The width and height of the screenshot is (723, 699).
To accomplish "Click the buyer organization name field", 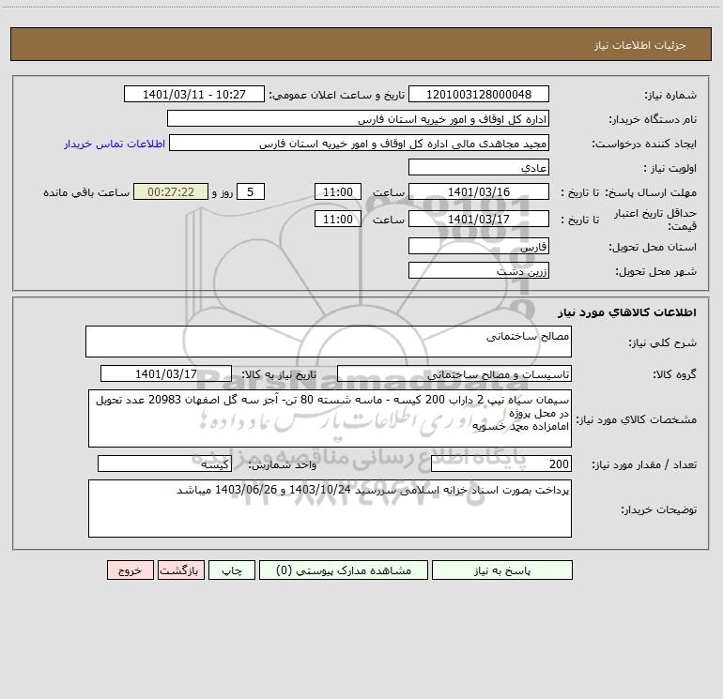I will (x=358, y=118).
